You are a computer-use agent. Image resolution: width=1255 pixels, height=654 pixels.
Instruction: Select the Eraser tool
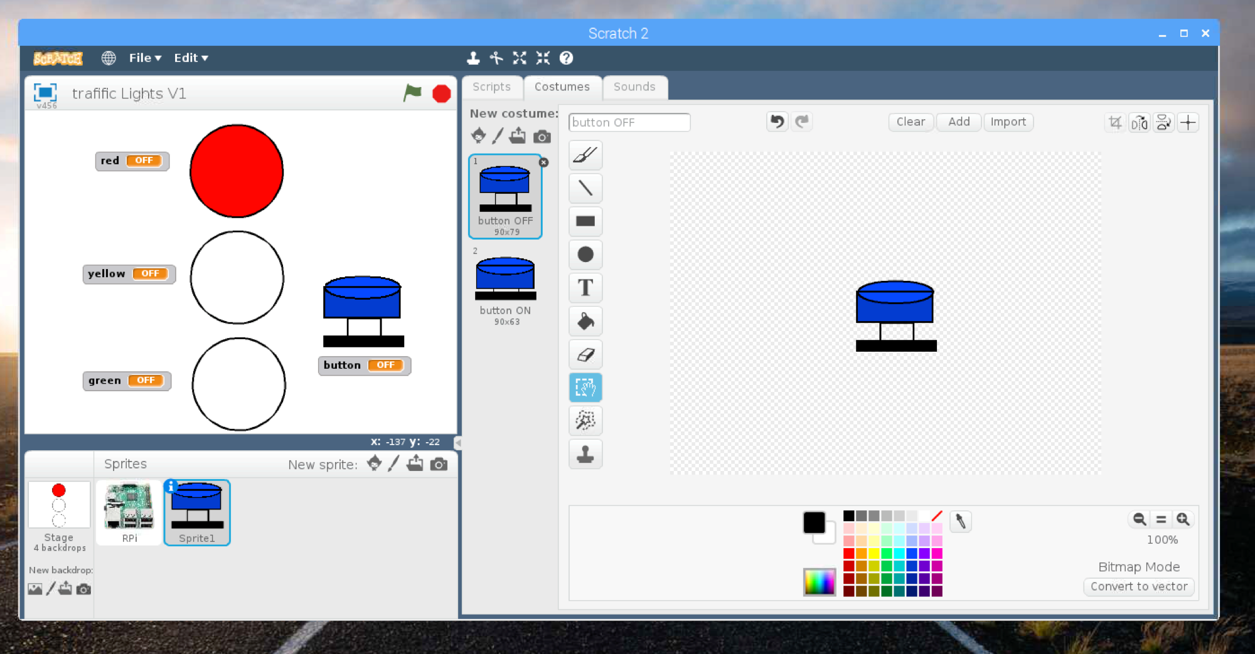(x=585, y=354)
